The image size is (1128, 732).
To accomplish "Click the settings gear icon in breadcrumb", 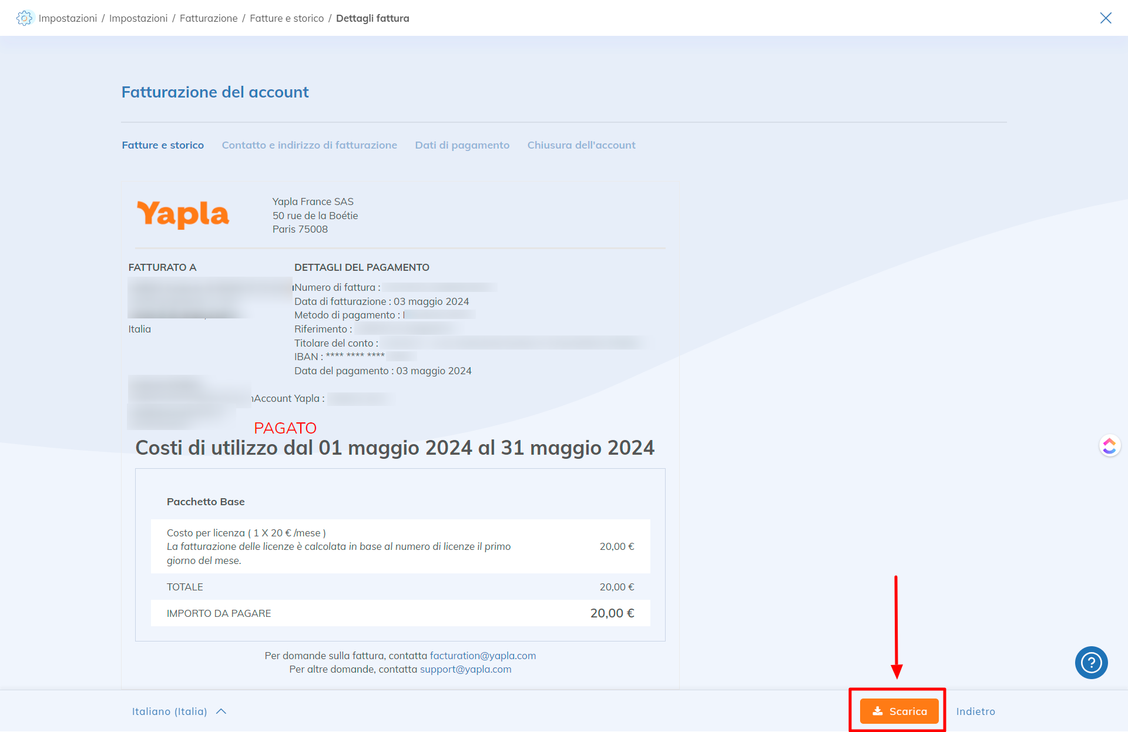I will pos(24,18).
